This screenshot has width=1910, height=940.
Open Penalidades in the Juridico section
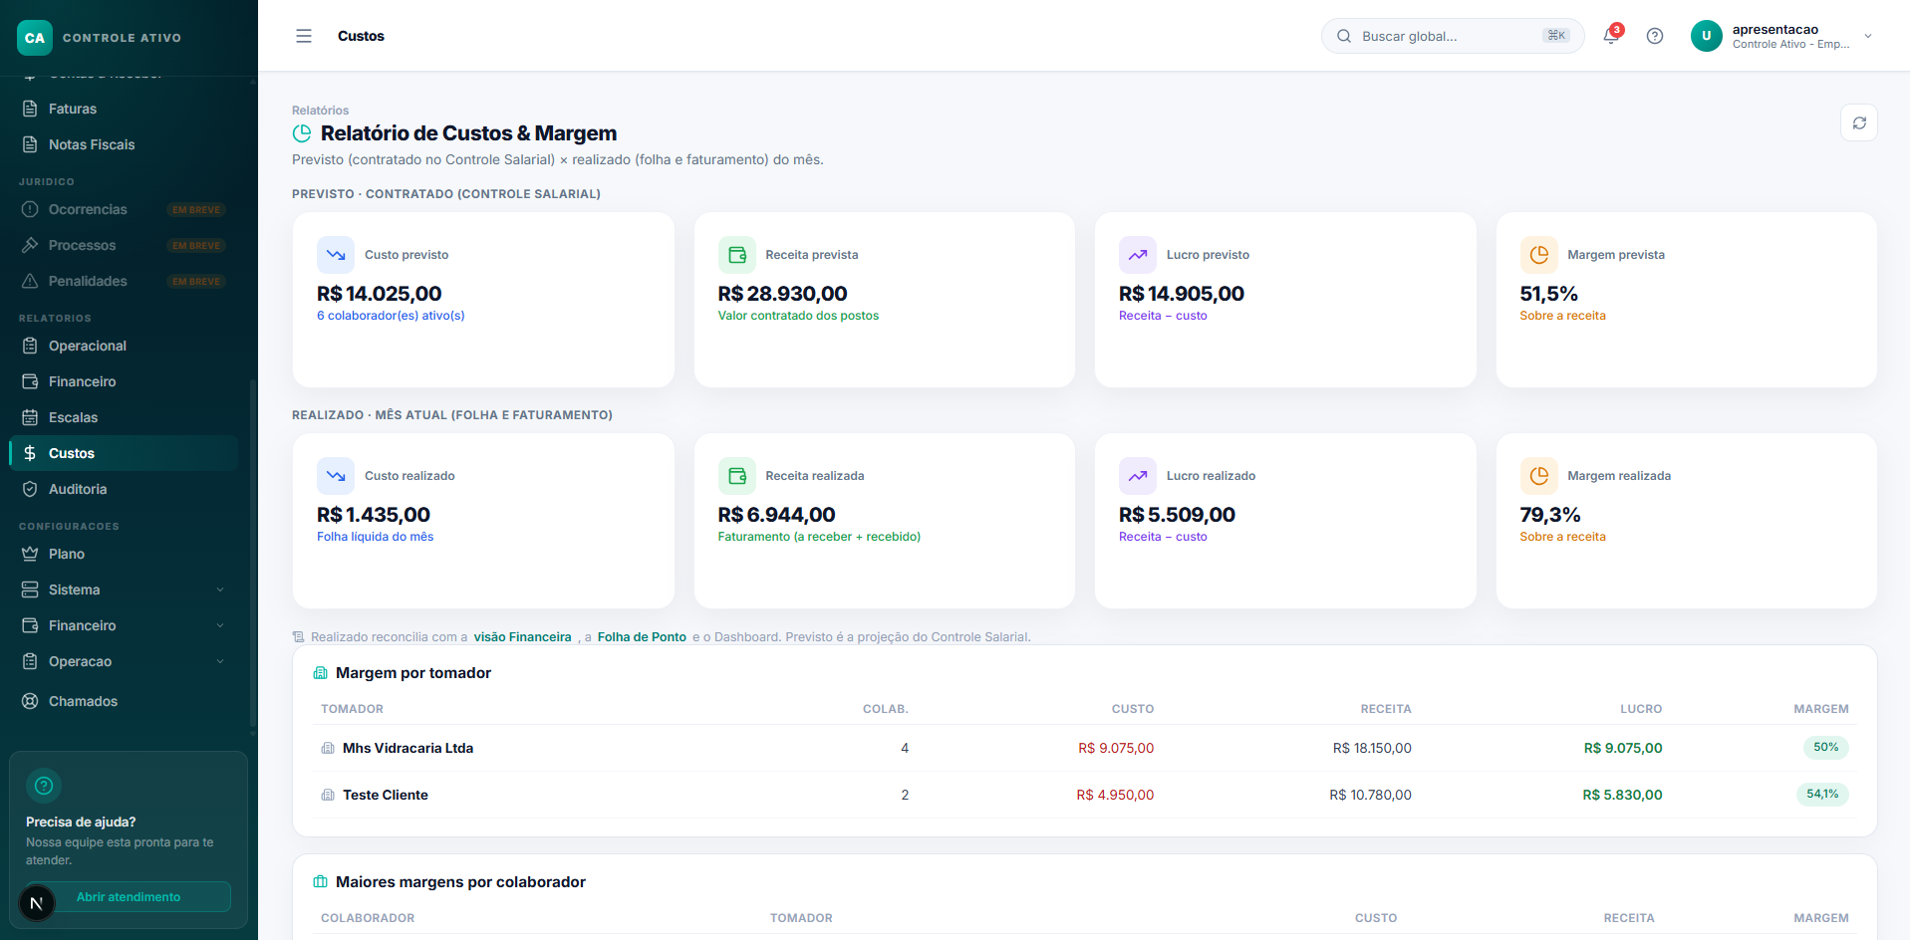click(x=124, y=281)
